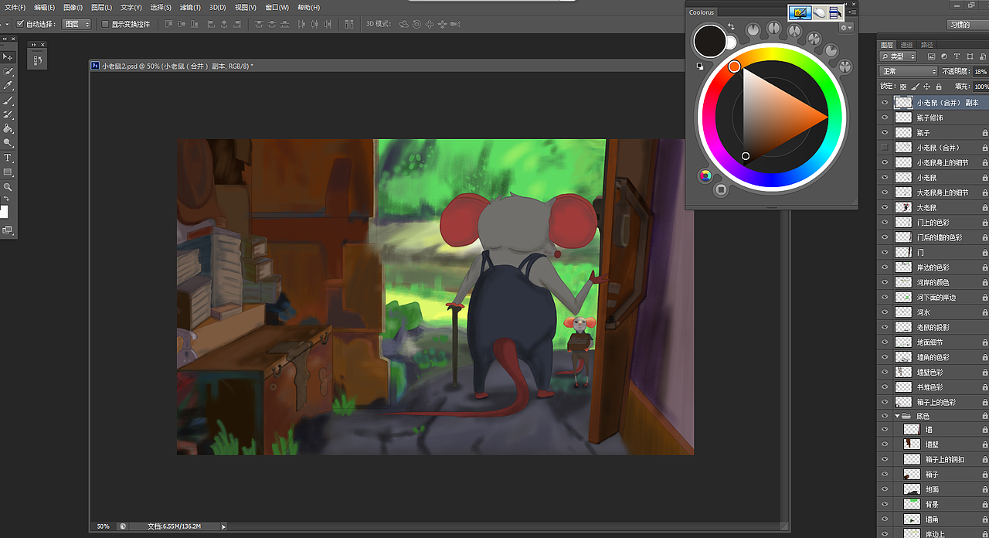Open Coolorus panel flyout menu
This screenshot has width=989, height=538.
pyautogui.click(x=851, y=12)
